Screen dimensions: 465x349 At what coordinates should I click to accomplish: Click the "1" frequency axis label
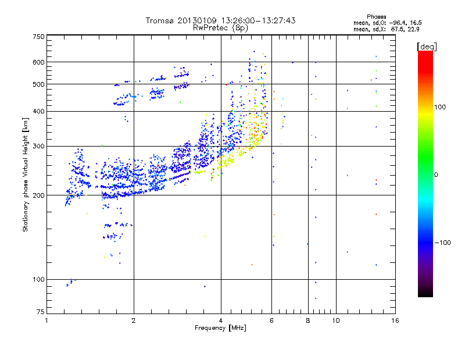(46, 320)
